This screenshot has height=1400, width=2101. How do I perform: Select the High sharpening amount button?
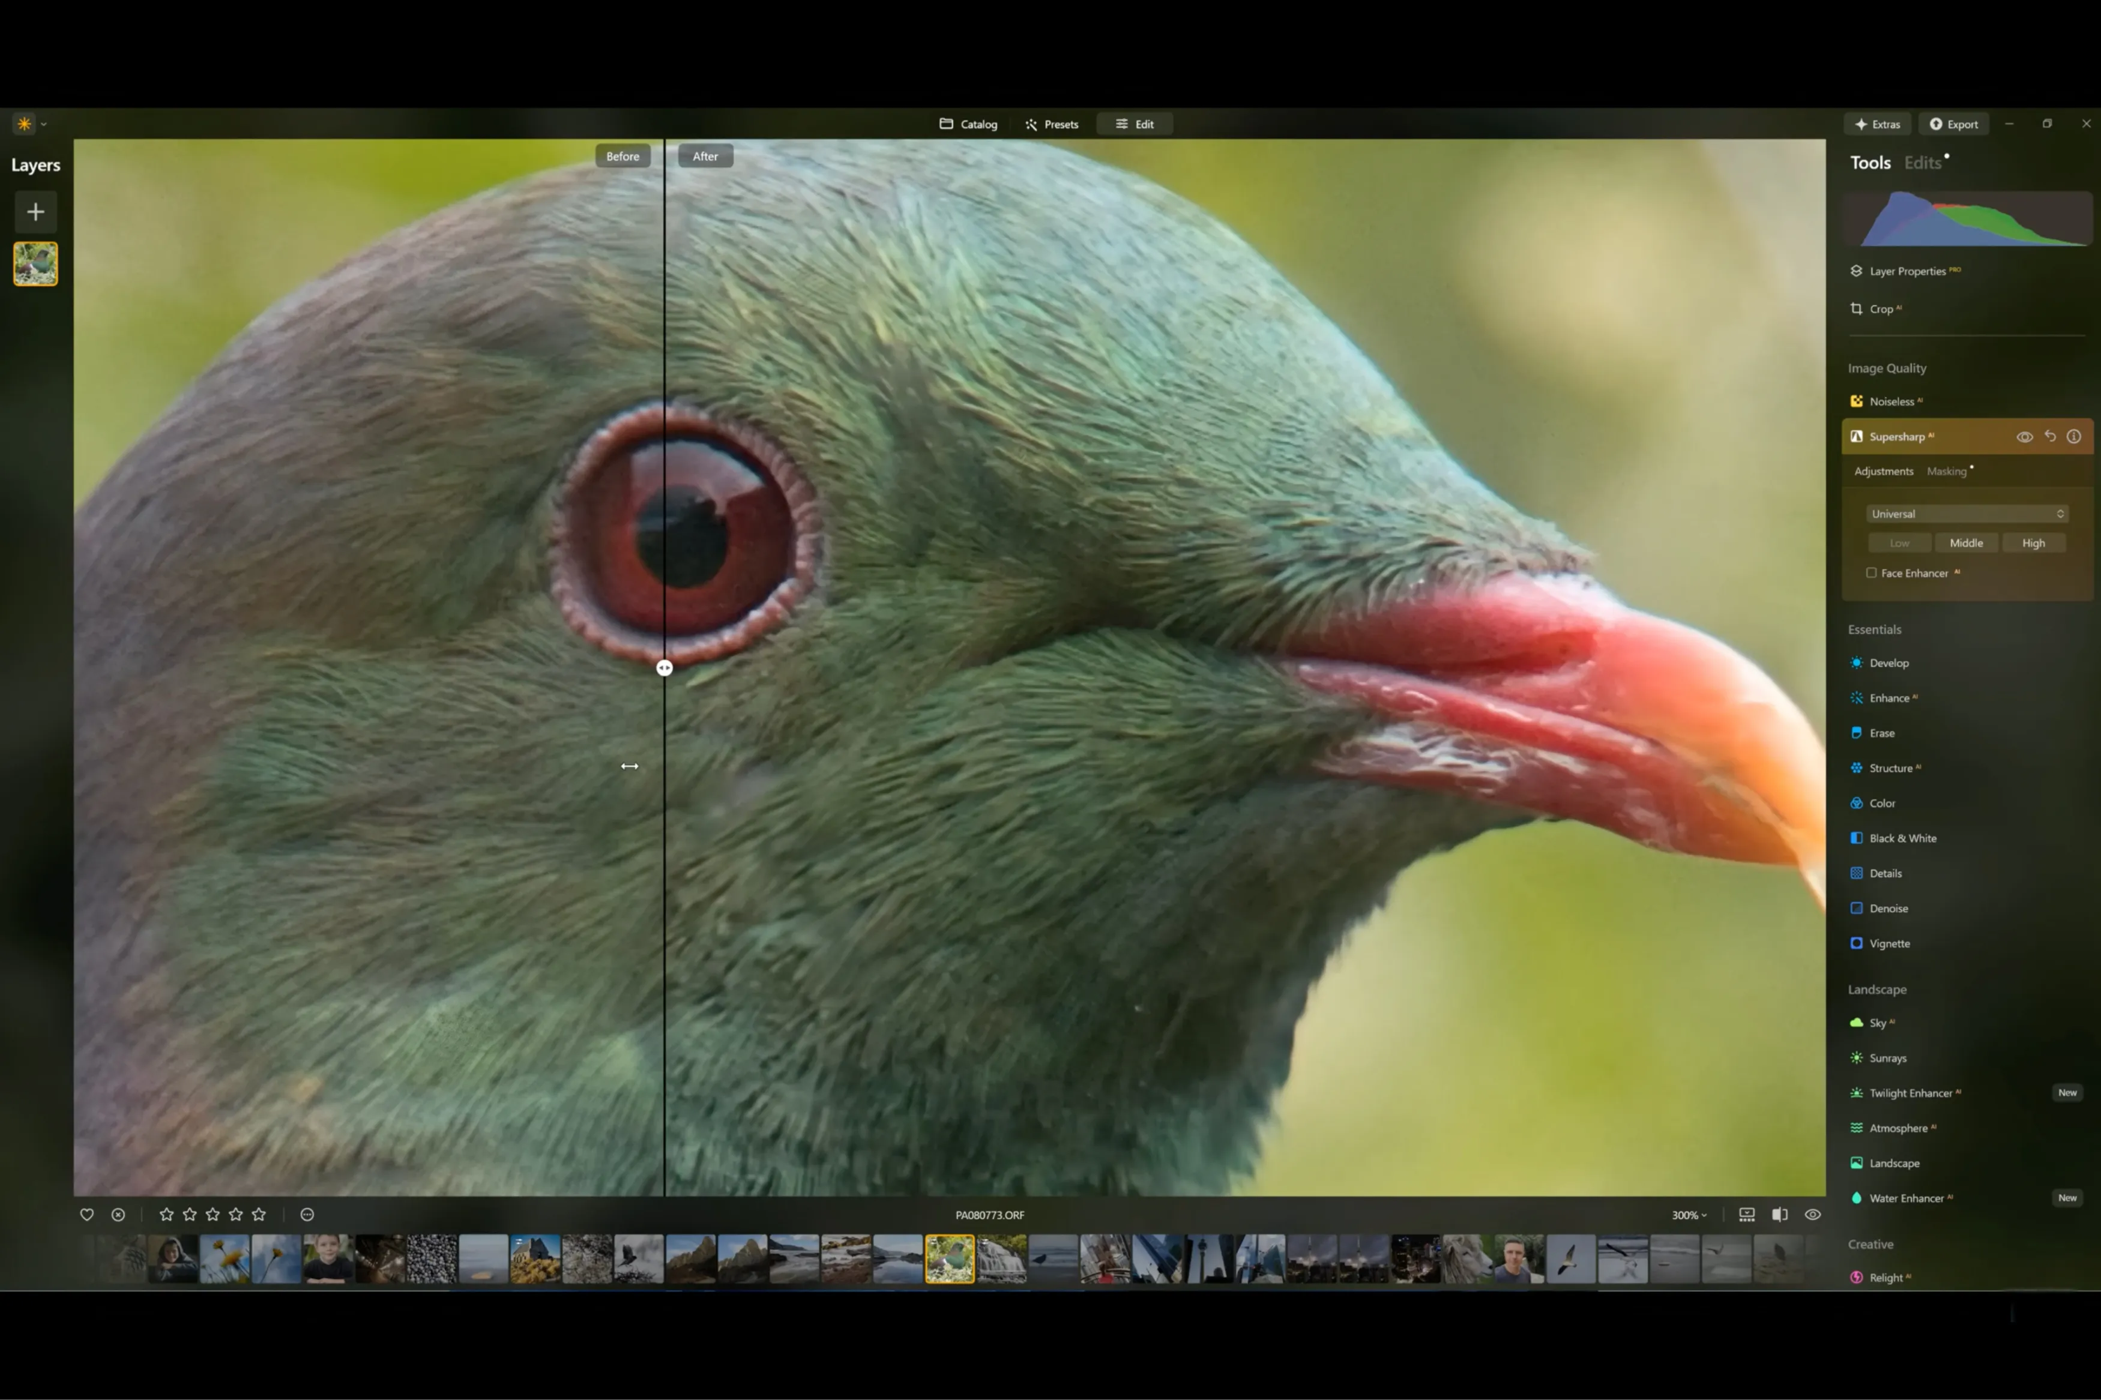point(2033,543)
